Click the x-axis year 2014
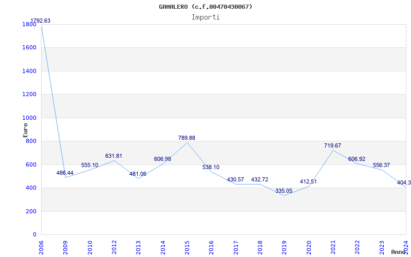This screenshot has height=257, width=411. 163,248
